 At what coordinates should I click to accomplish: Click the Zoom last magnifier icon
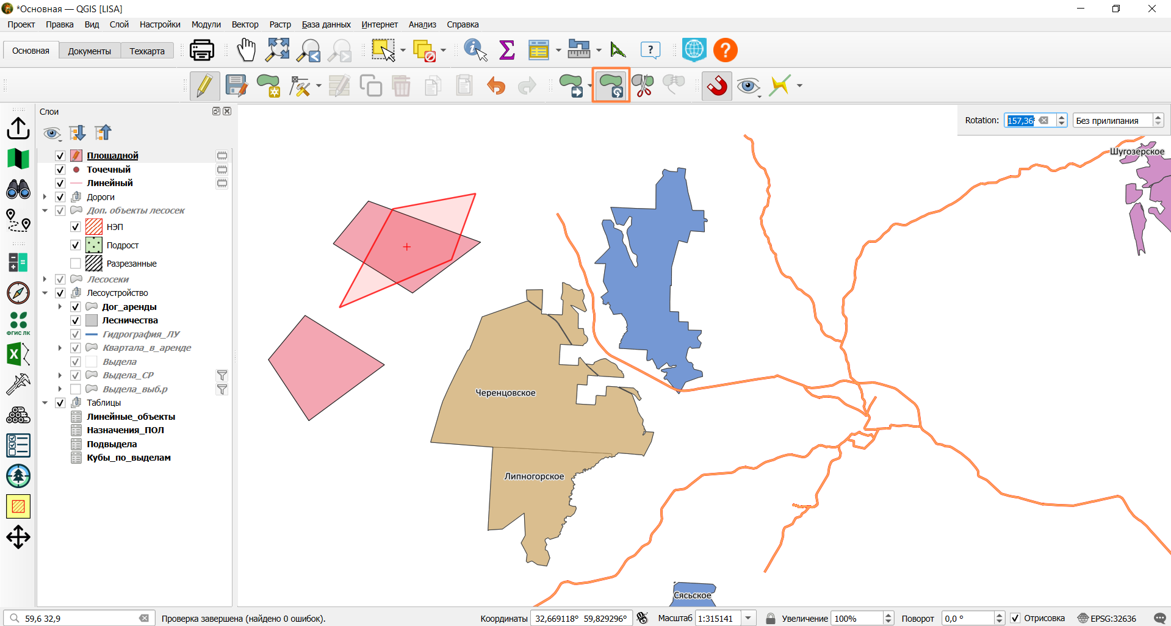(x=309, y=50)
